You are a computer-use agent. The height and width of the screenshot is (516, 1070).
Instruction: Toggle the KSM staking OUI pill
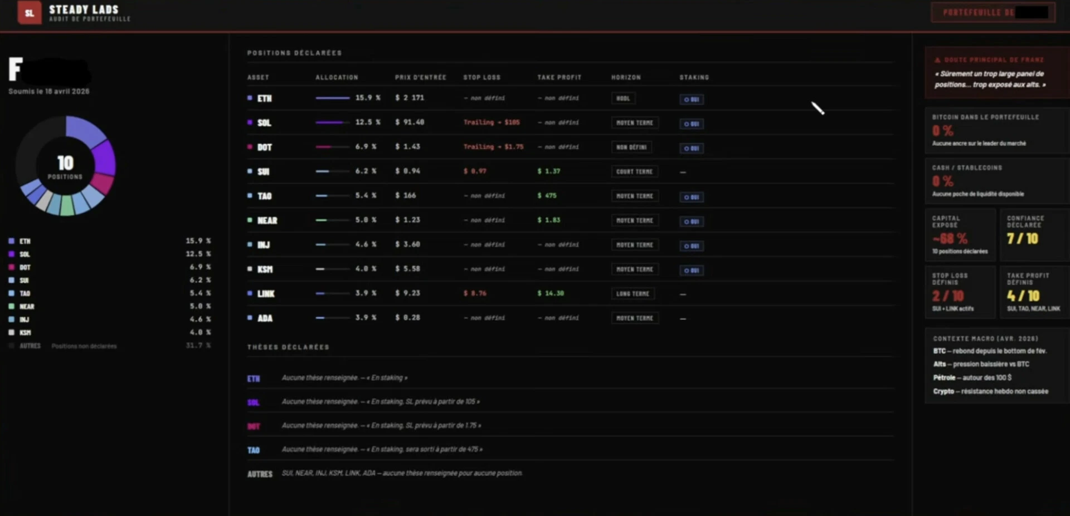tap(691, 270)
